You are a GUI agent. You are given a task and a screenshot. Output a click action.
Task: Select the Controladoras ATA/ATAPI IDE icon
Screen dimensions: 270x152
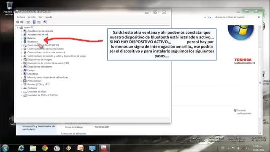25,45
